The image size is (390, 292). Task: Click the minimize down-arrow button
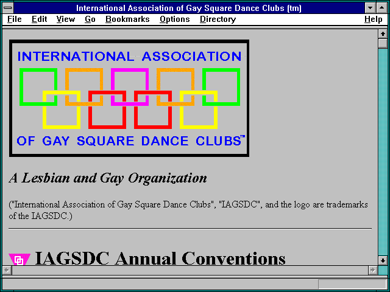[x=370, y=8]
